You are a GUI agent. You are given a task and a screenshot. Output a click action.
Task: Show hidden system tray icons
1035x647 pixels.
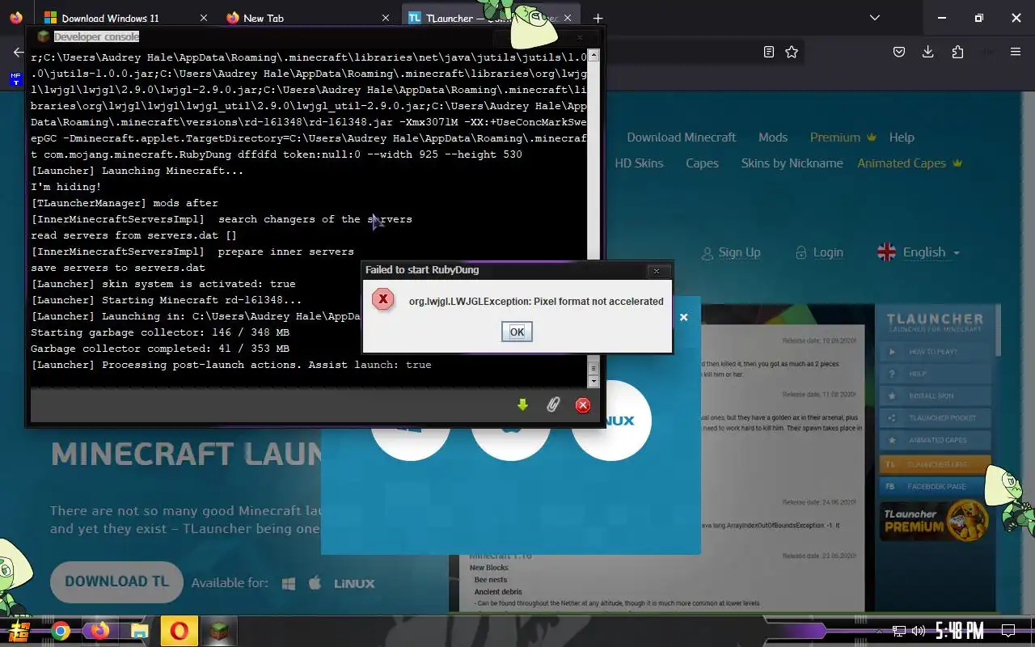[x=880, y=631]
